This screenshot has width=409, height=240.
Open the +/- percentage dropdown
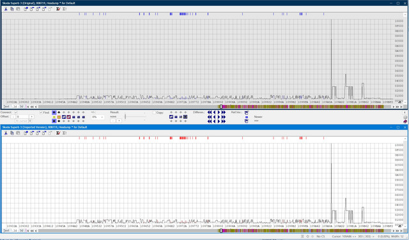point(98,117)
